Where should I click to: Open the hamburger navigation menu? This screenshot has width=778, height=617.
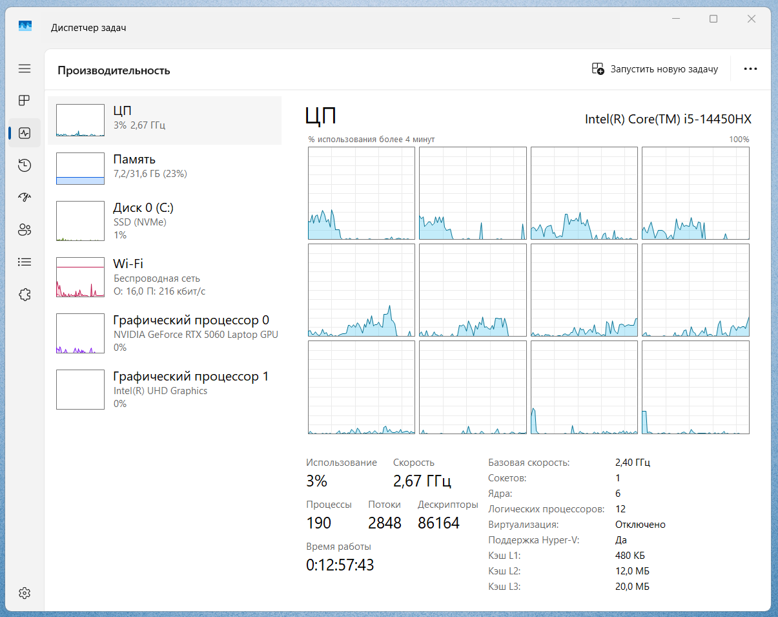[x=25, y=68]
